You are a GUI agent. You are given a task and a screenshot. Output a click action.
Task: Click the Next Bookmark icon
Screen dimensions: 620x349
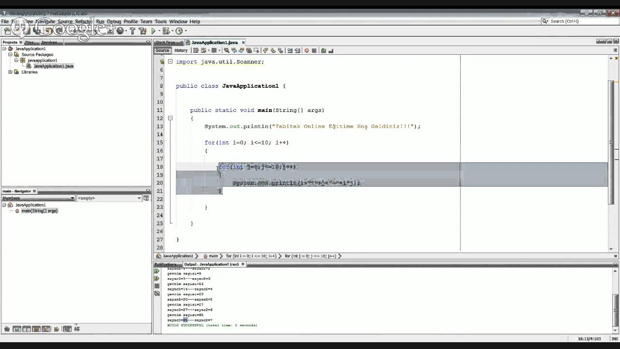(x=273, y=50)
